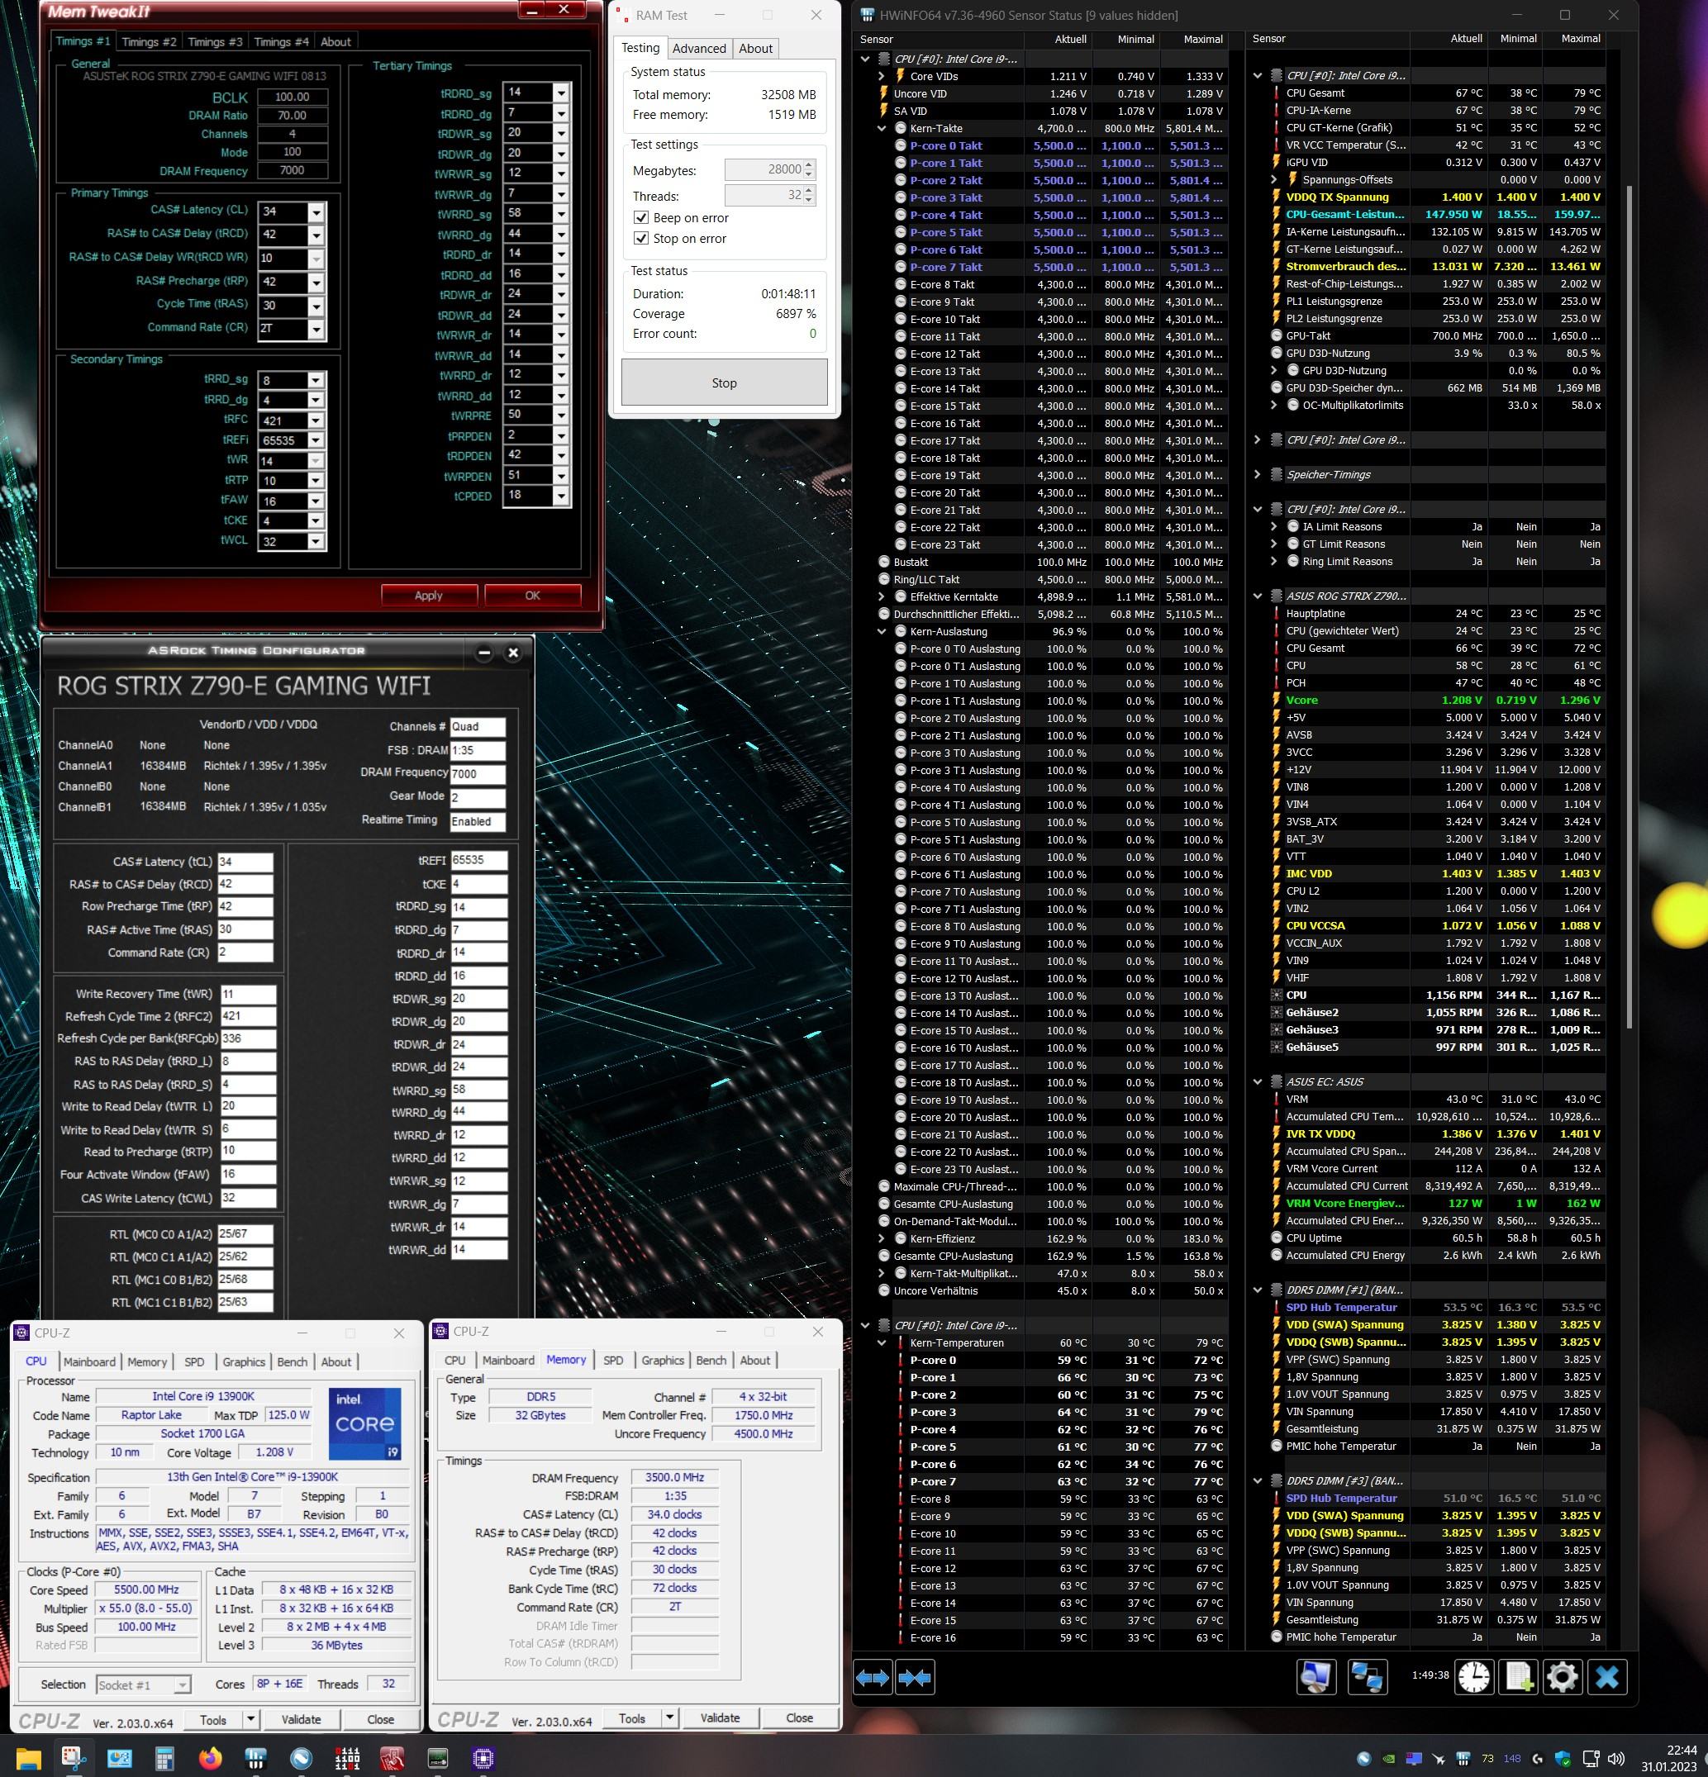This screenshot has width=1708, height=1777.
Task: Click the network tray icon
Action: 1590,1758
